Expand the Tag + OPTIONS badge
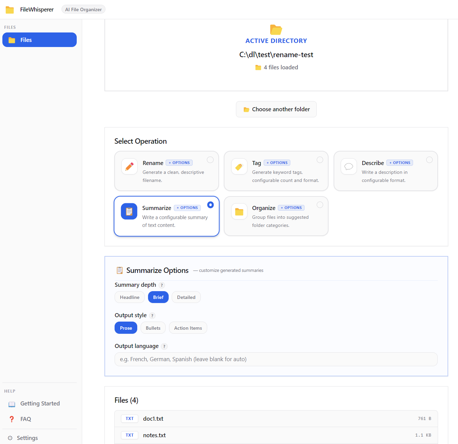 tap(277, 163)
